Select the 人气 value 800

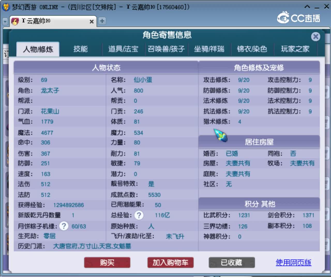pyautogui.click(x=138, y=91)
